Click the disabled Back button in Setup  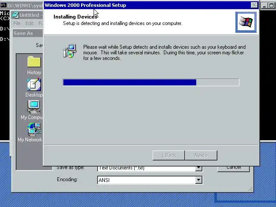(169, 155)
